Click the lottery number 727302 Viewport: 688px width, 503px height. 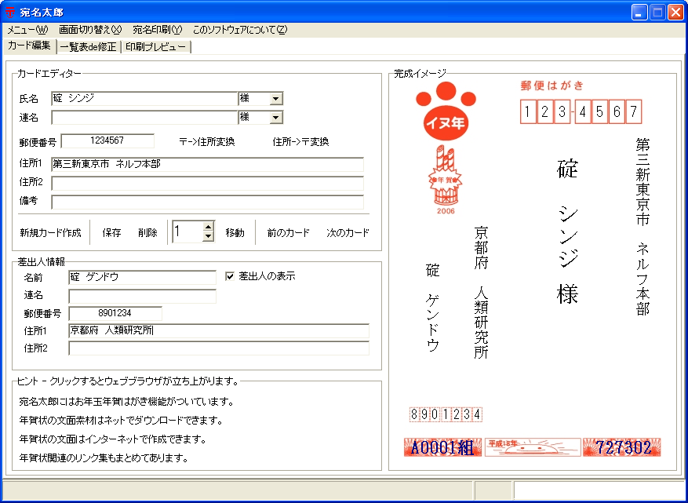coord(622,447)
